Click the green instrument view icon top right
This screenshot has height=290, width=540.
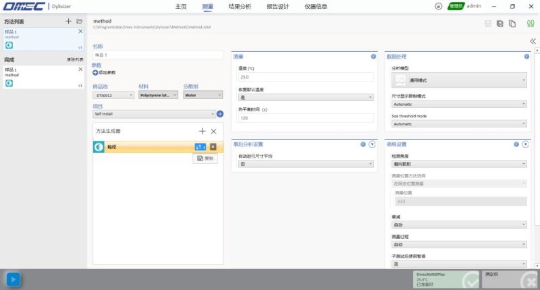(x=531, y=24)
